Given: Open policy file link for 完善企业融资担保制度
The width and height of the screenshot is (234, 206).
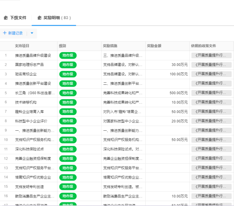Looking at the screenshot, I should tap(212, 158).
